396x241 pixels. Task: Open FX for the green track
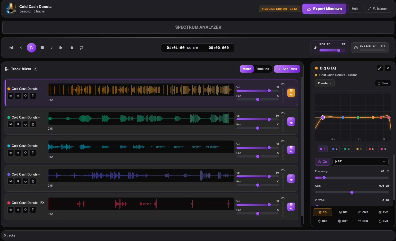pyautogui.click(x=291, y=121)
